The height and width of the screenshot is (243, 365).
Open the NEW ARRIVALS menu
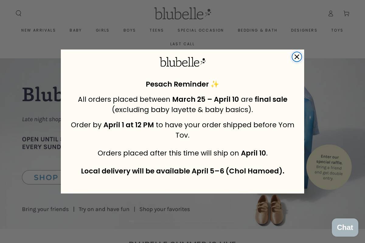coord(39,30)
